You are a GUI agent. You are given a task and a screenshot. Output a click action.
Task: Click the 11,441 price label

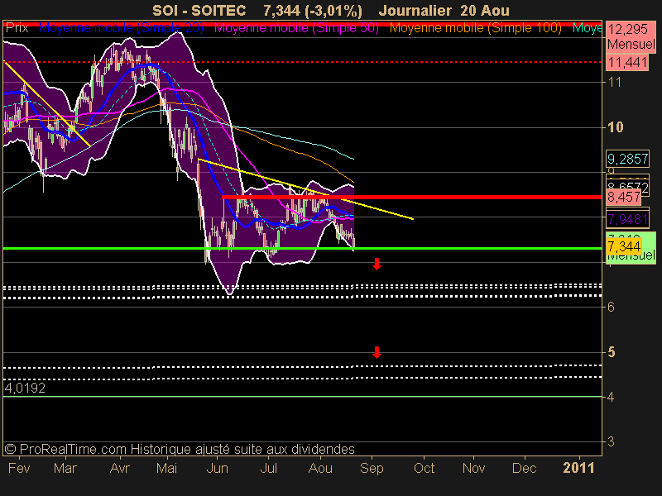(x=627, y=63)
